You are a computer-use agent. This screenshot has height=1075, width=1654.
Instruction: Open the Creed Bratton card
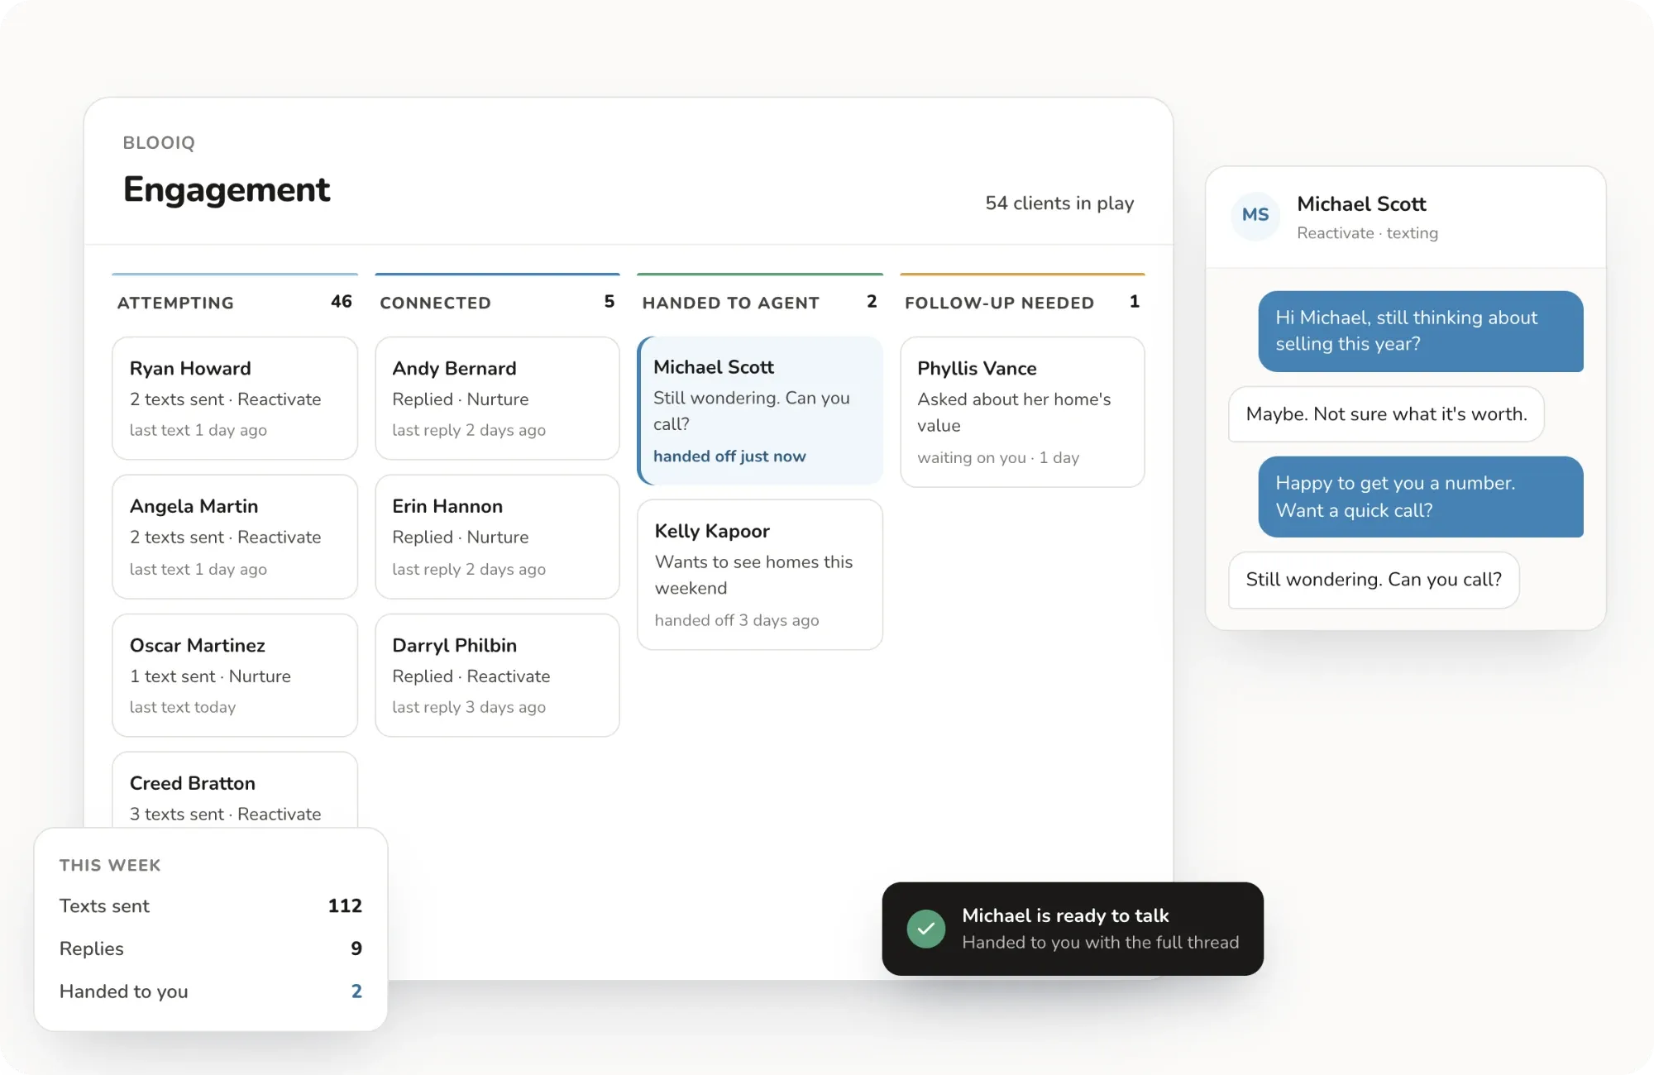[x=235, y=790]
